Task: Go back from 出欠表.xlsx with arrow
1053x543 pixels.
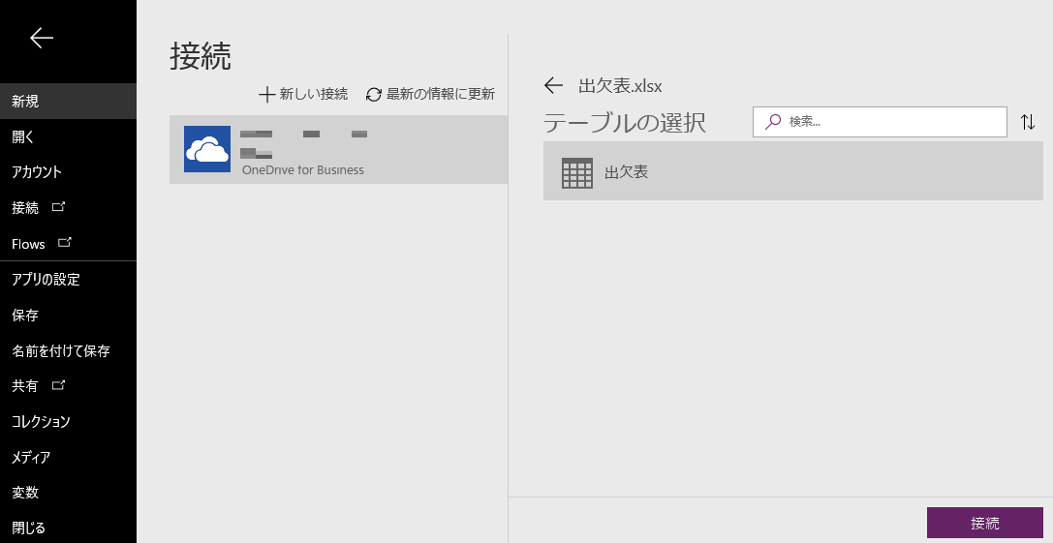Action: coord(553,85)
